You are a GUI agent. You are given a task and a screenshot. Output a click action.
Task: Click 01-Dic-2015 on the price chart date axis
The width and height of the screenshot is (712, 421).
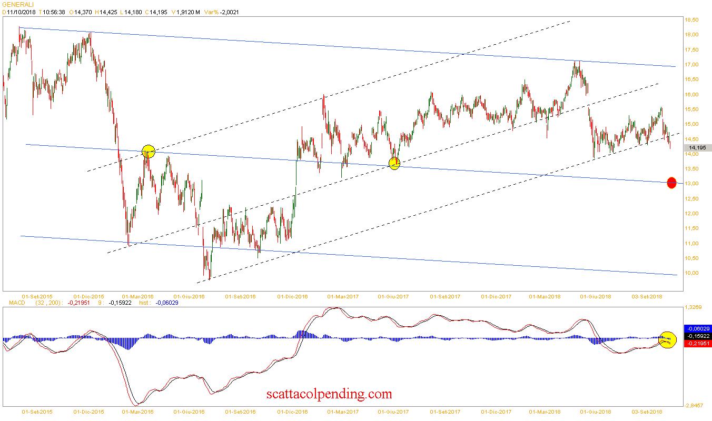pyautogui.click(x=88, y=296)
